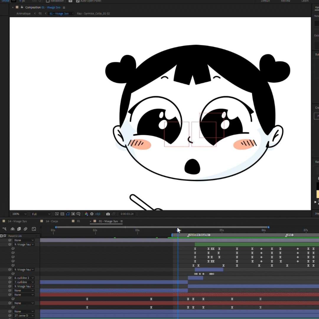Switch to the 14 - Corps timeline tab

(52, 221)
